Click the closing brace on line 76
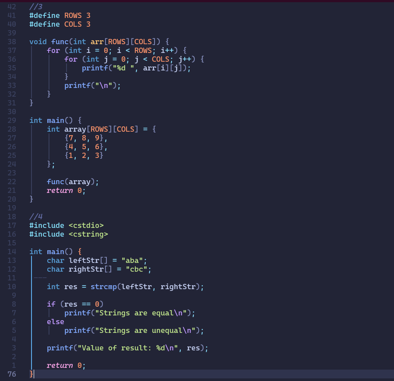 pyautogui.click(x=32, y=374)
